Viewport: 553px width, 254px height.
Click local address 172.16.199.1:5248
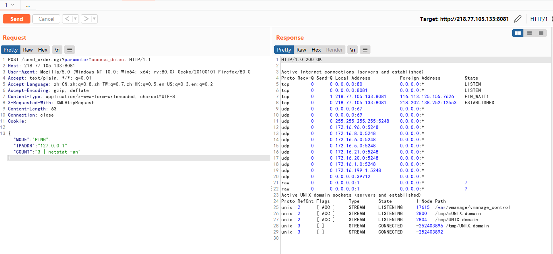[x=358, y=170]
